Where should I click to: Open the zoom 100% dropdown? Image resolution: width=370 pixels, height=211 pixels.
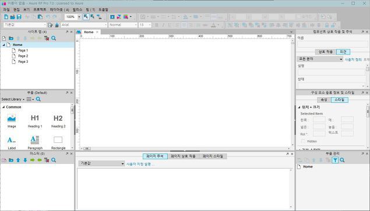(x=79, y=17)
